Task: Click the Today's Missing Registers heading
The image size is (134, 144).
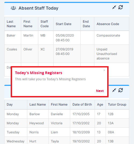Action: [x=39, y=73]
